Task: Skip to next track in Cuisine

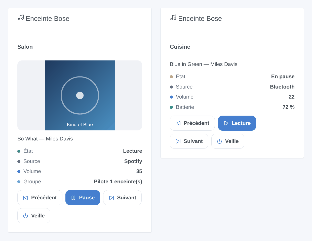Action: coord(189,141)
